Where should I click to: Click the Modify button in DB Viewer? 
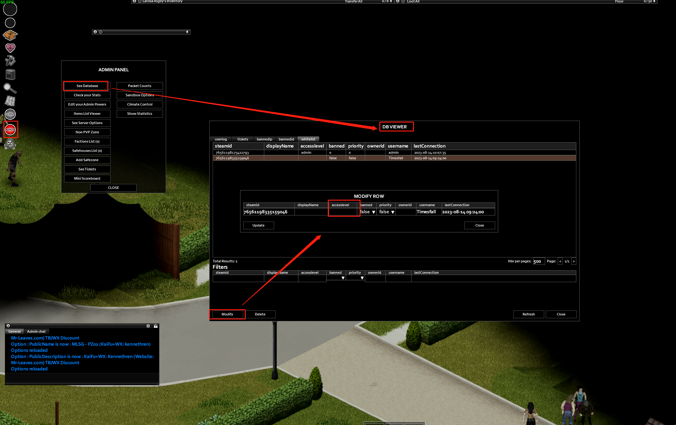pos(227,314)
